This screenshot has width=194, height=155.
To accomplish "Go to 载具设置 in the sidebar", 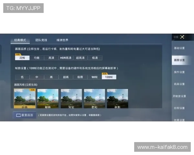I will pyautogui.click(x=179, y=84).
